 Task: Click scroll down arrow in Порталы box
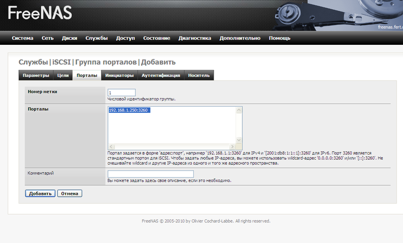click(239, 140)
